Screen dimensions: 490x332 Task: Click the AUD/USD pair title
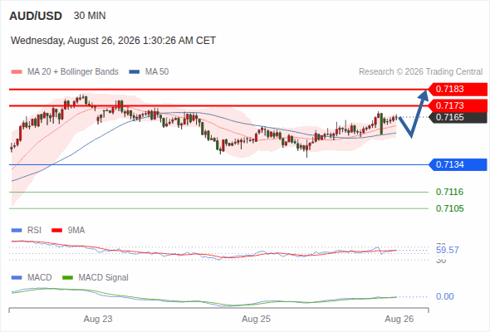[36, 16]
